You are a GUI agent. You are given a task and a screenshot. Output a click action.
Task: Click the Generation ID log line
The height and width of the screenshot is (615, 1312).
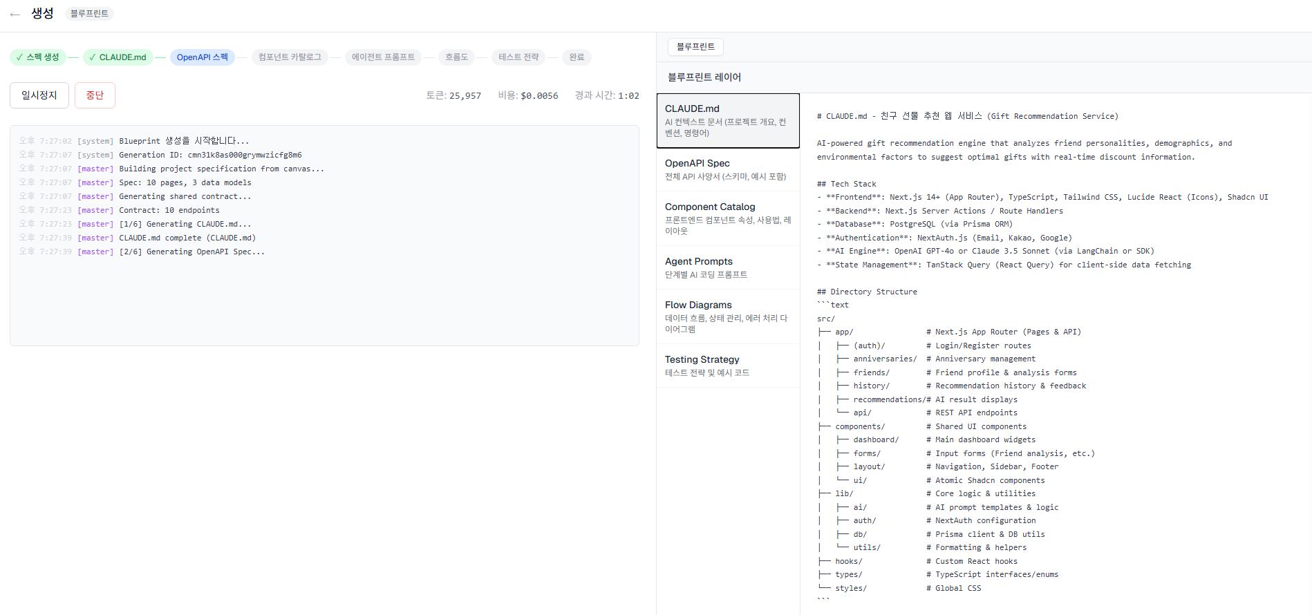[209, 155]
